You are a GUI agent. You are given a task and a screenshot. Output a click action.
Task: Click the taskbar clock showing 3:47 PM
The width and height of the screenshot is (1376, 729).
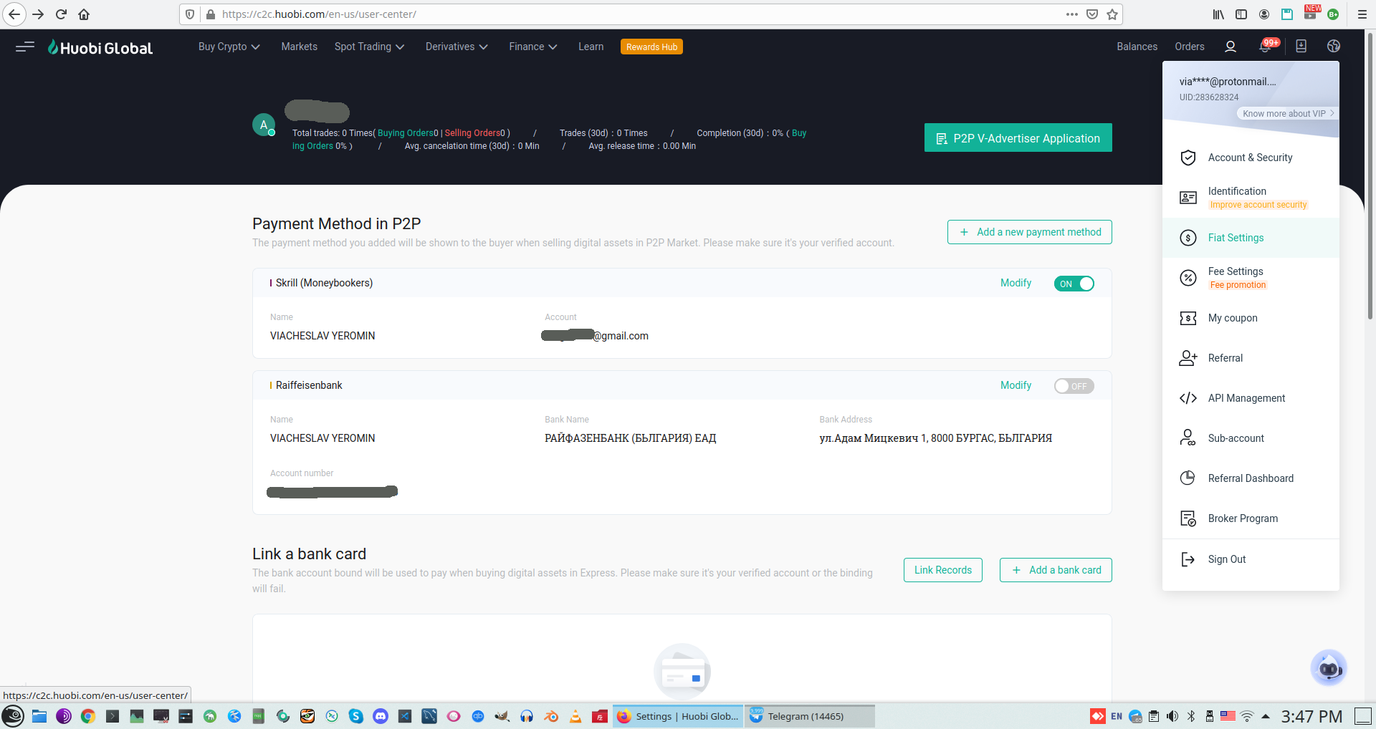pos(1311,716)
